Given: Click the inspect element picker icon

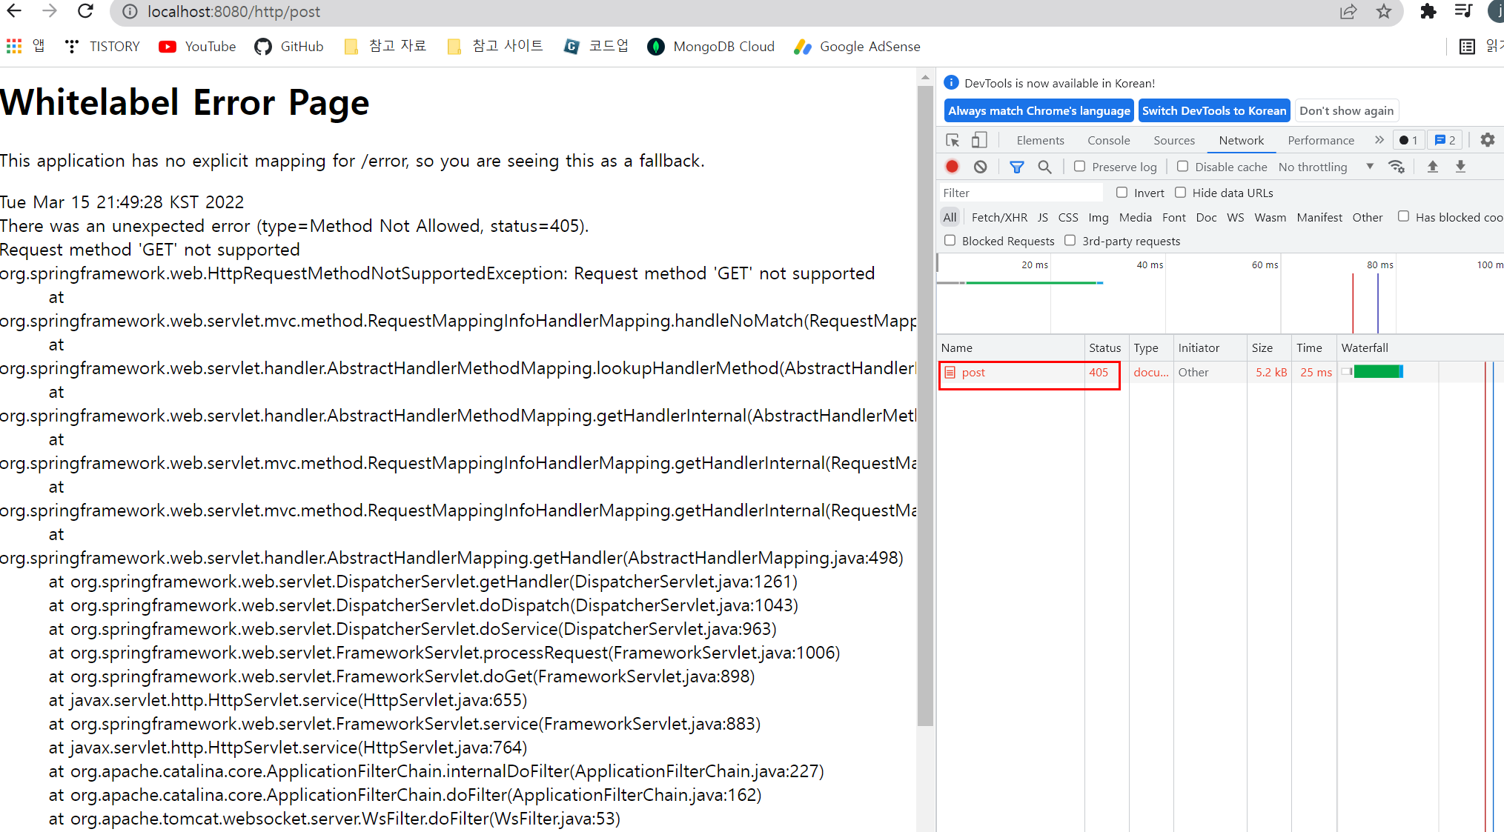Looking at the screenshot, I should click(953, 140).
